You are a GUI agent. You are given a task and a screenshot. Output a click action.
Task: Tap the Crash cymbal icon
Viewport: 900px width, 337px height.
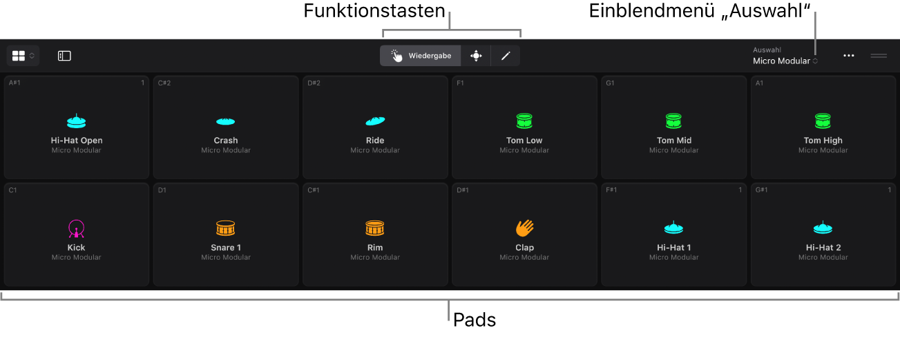[226, 122]
